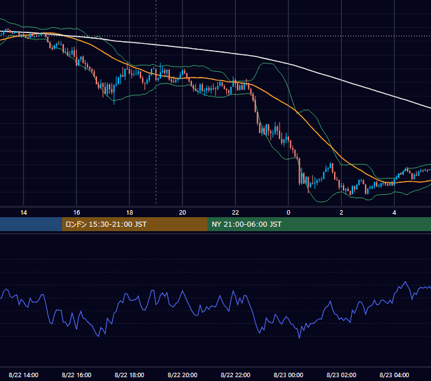Click the 8/22 16:00 date label
431x381 pixels.
tap(77, 375)
